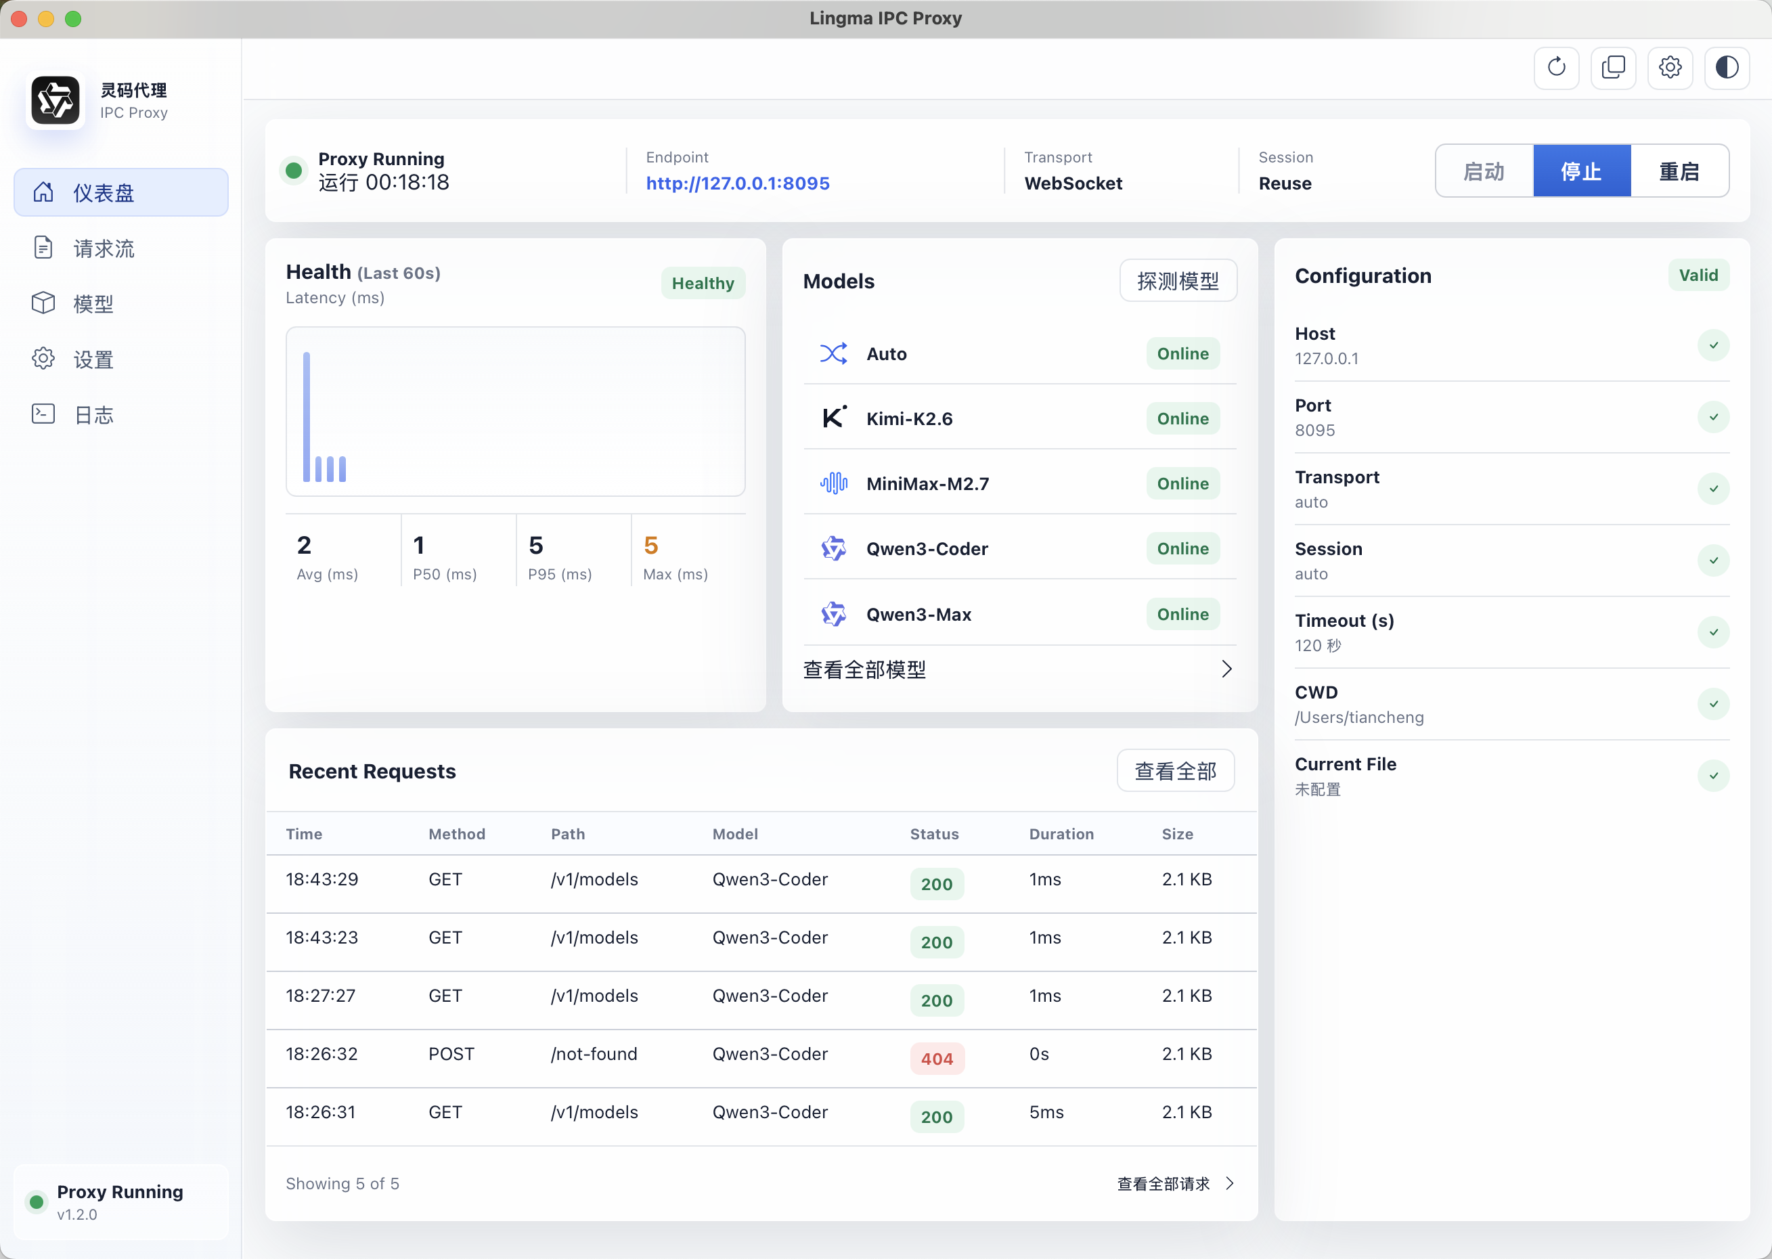Switch to the 请求流 tab
The width and height of the screenshot is (1772, 1259).
[121, 248]
